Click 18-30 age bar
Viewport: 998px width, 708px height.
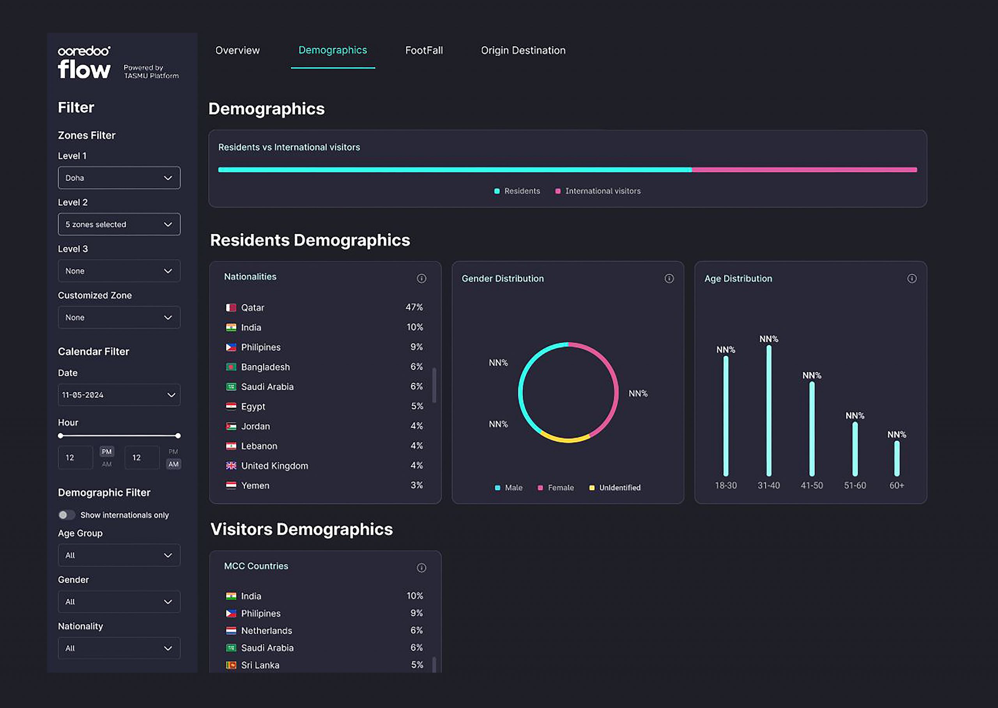click(x=726, y=416)
